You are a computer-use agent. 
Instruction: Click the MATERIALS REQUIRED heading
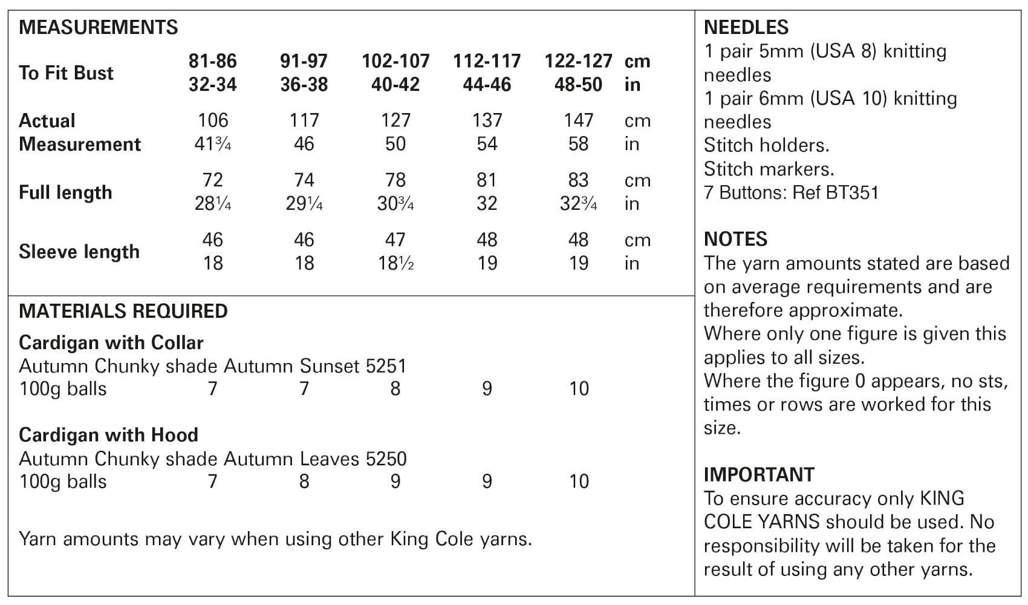[x=123, y=311]
